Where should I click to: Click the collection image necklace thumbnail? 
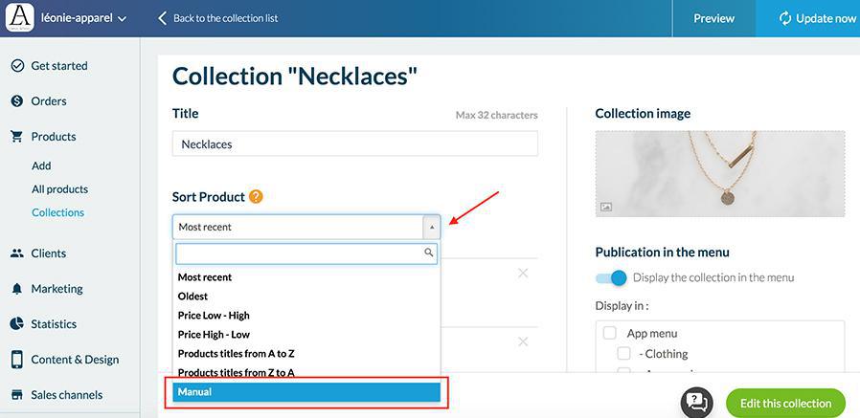[x=720, y=172]
